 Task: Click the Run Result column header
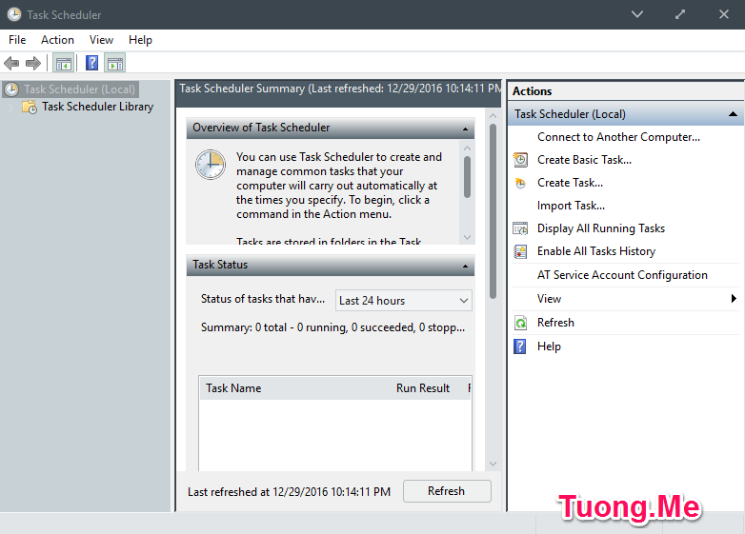pos(423,388)
